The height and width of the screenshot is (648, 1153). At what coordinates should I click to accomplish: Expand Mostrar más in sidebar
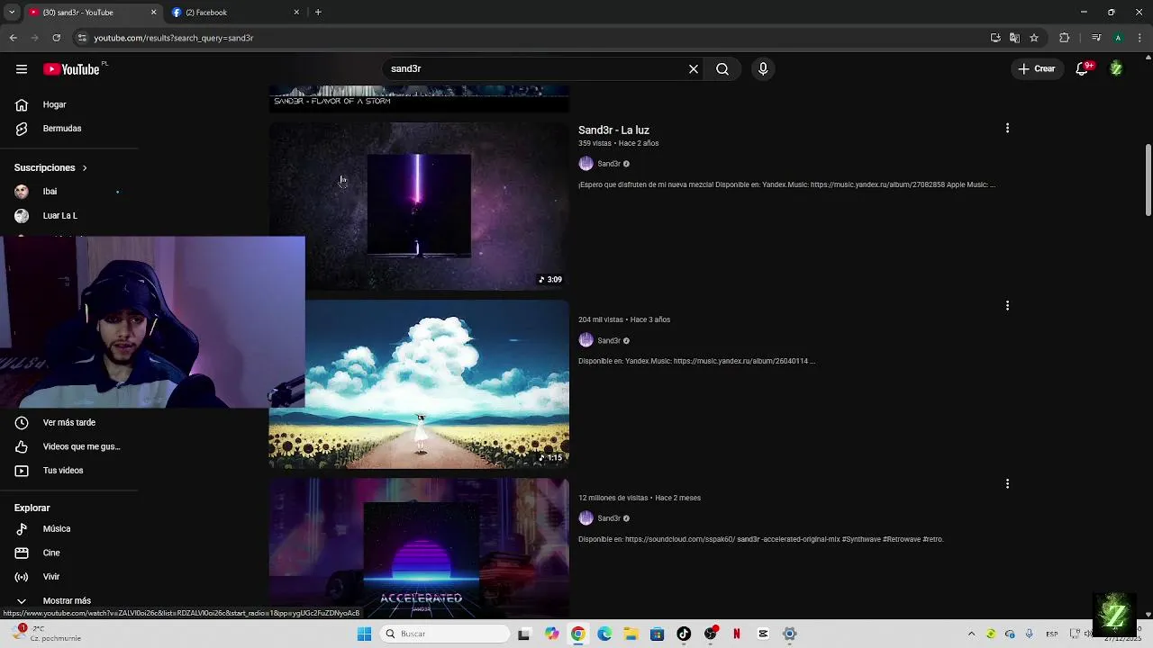[x=68, y=600]
